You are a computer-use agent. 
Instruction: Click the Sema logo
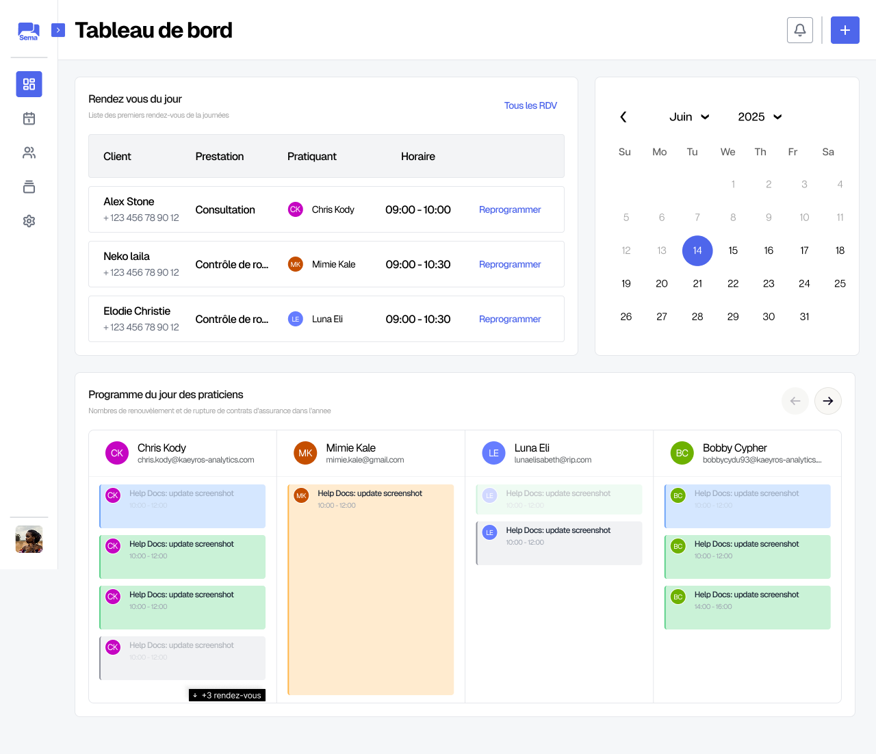29,31
